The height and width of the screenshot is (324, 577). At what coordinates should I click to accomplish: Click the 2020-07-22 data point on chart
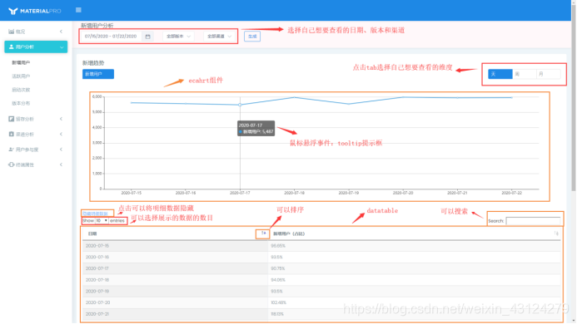coord(511,98)
